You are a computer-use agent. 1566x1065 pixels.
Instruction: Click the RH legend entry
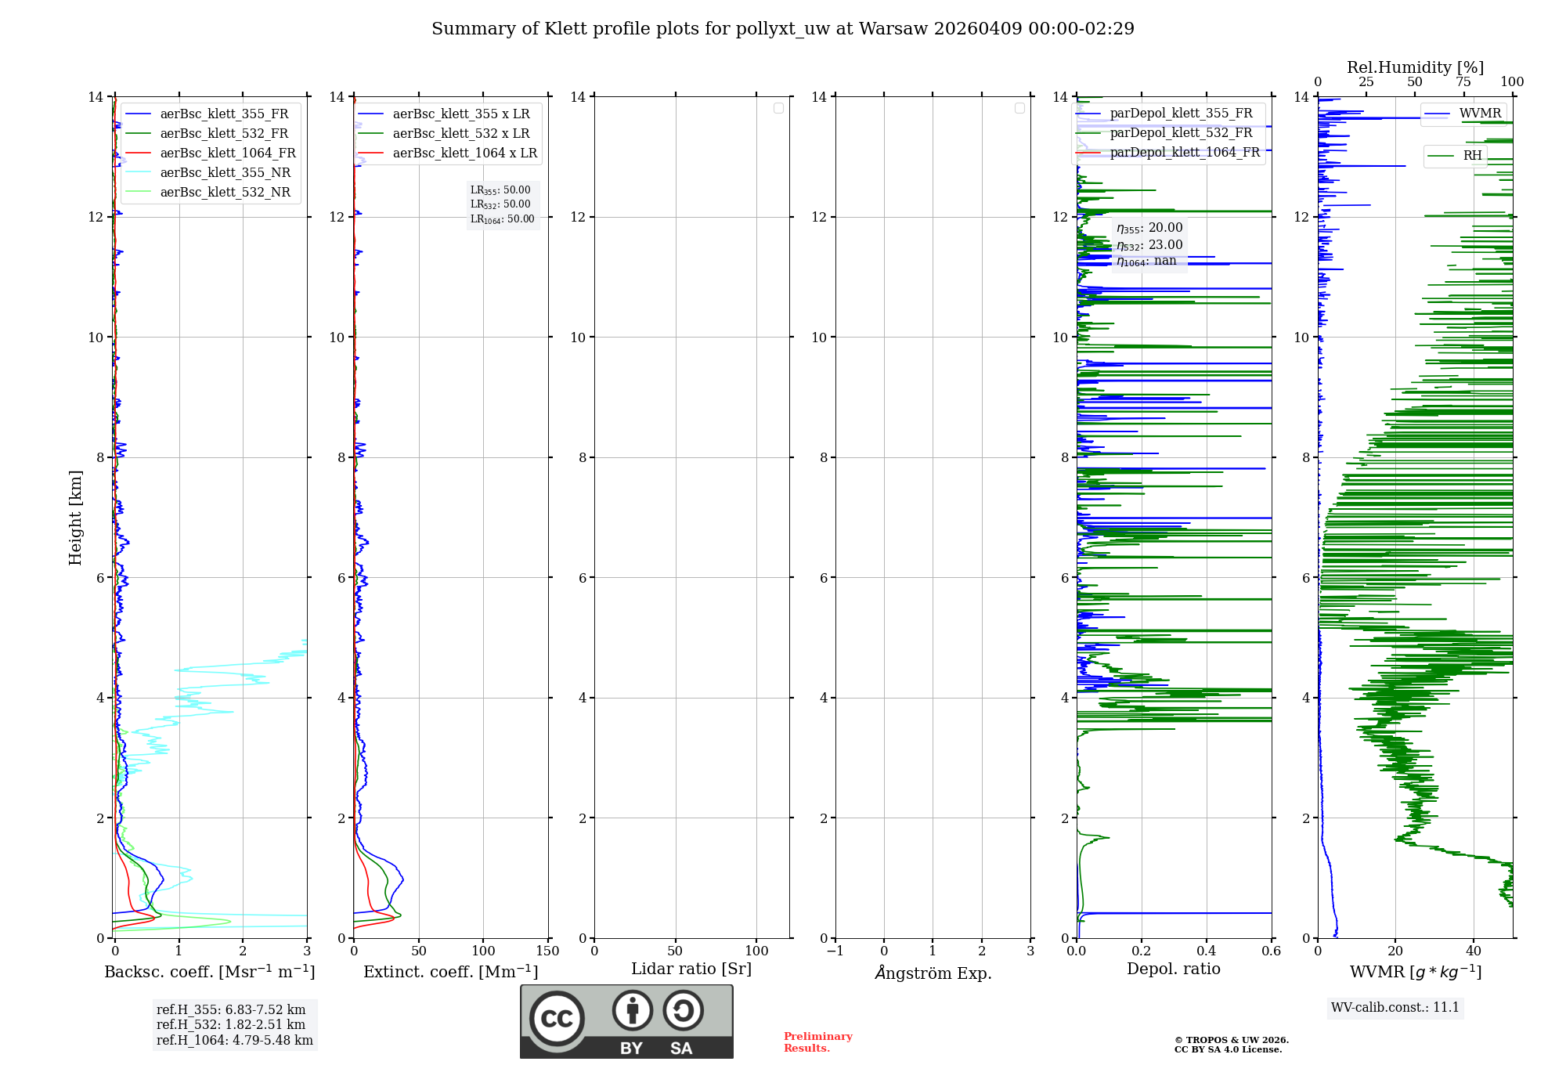coord(1472,156)
